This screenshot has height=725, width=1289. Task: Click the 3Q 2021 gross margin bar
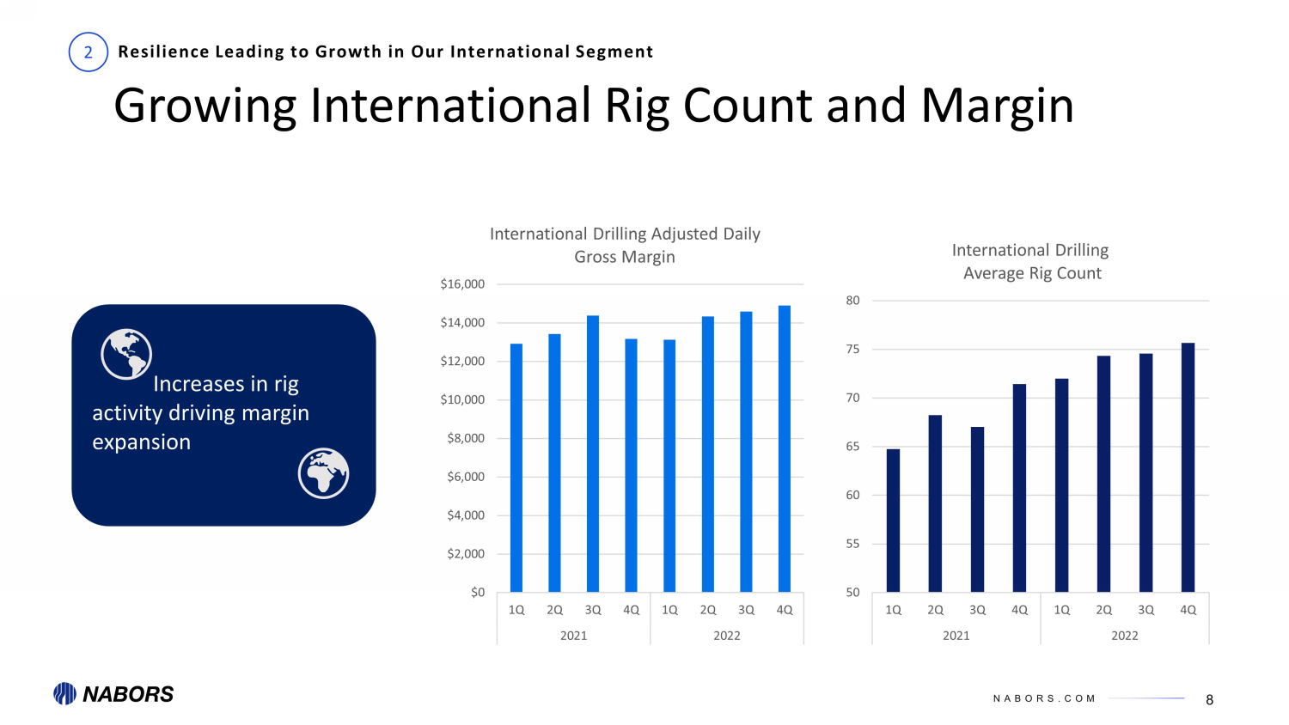[x=593, y=454]
